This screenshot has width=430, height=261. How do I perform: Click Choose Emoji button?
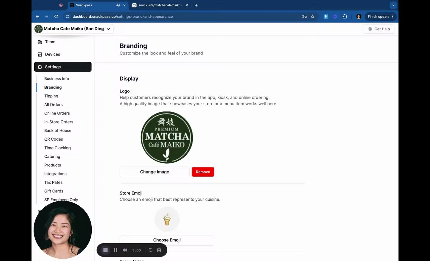167,240
